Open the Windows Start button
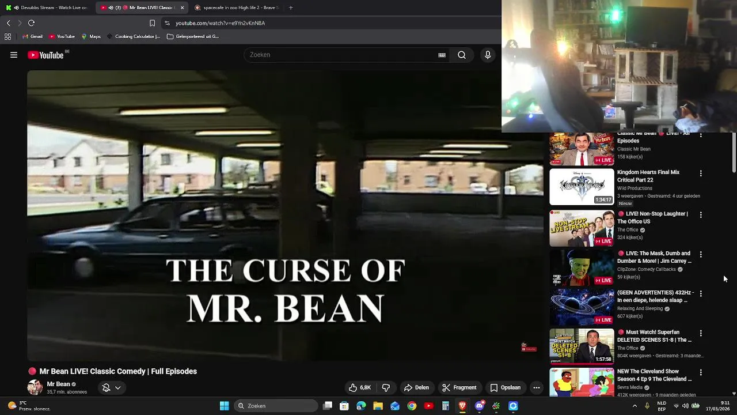Image resolution: width=737 pixels, height=415 pixels. (225, 406)
